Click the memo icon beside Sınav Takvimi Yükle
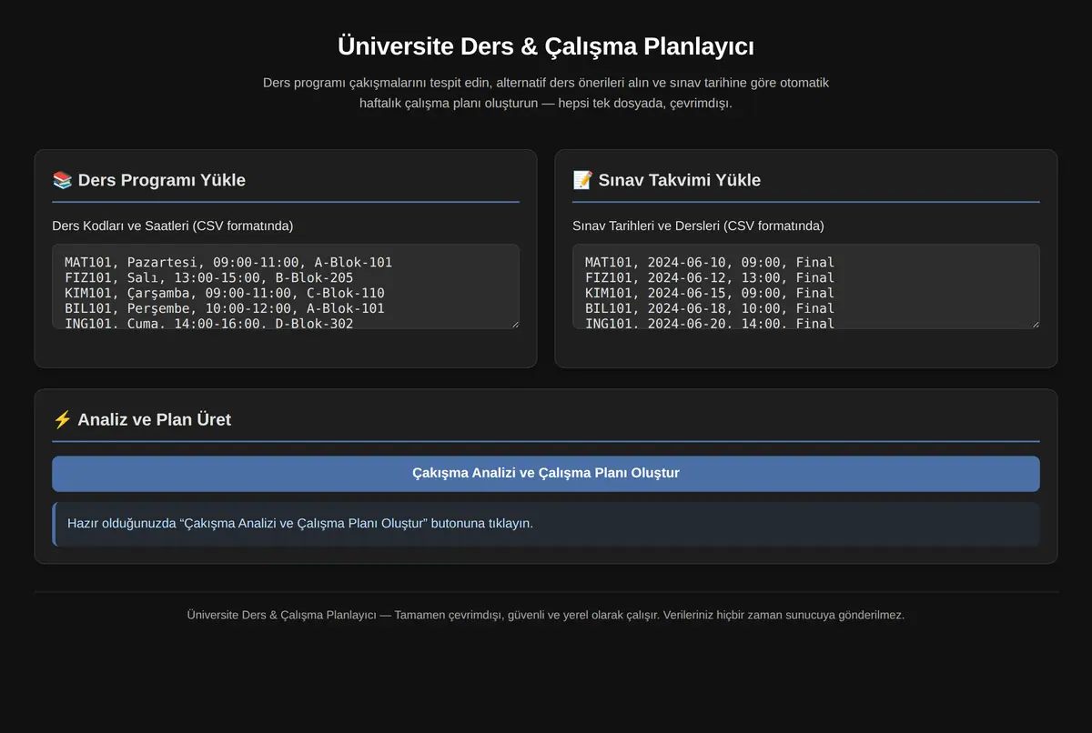 (x=583, y=180)
